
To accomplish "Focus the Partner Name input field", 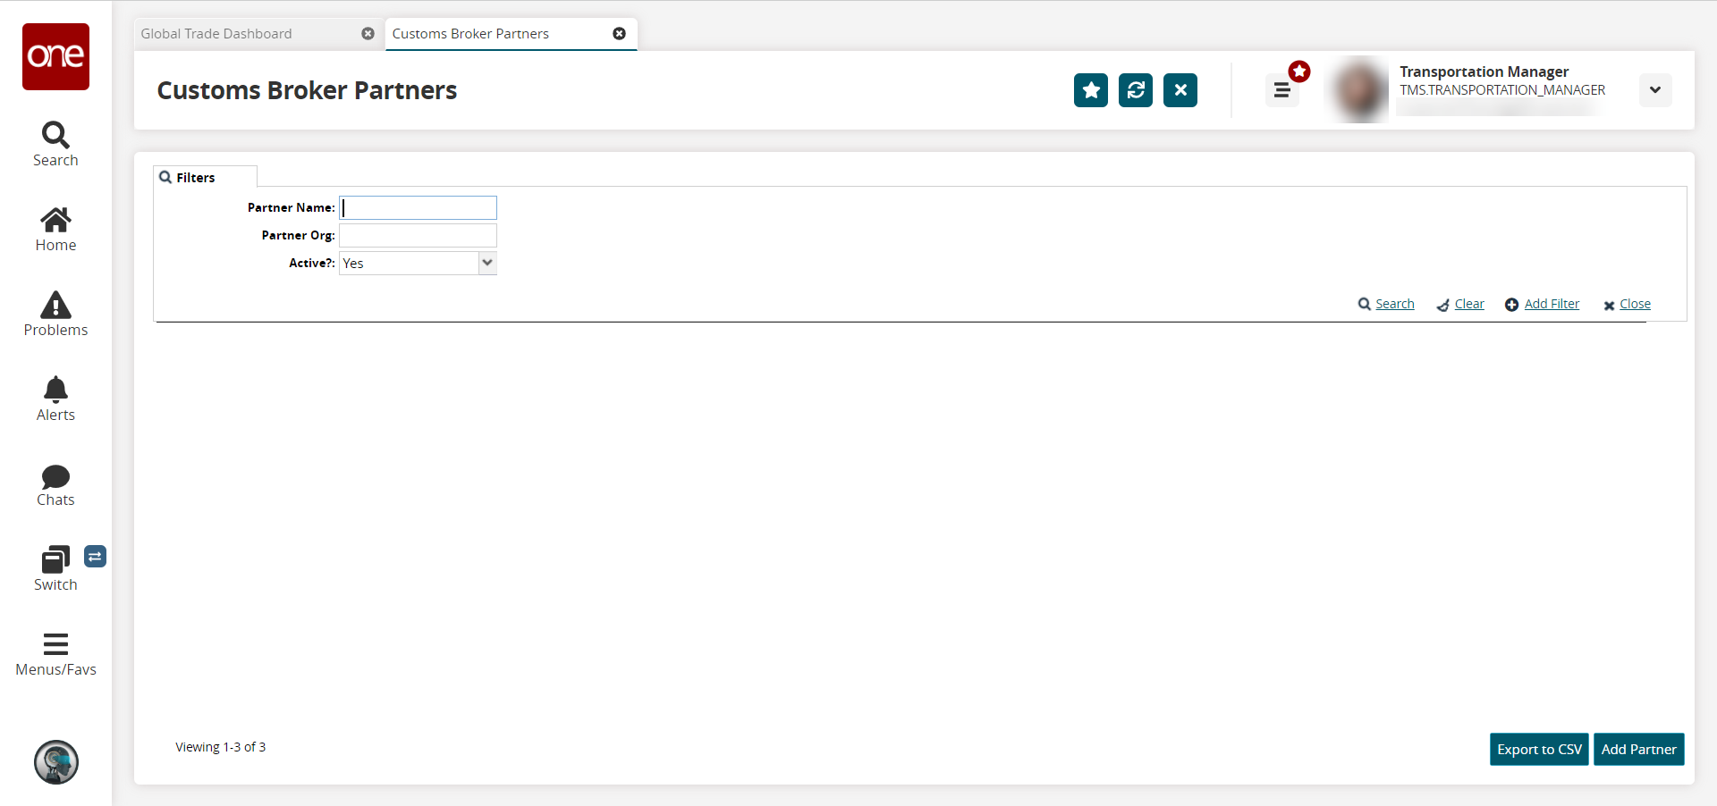I will (418, 208).
